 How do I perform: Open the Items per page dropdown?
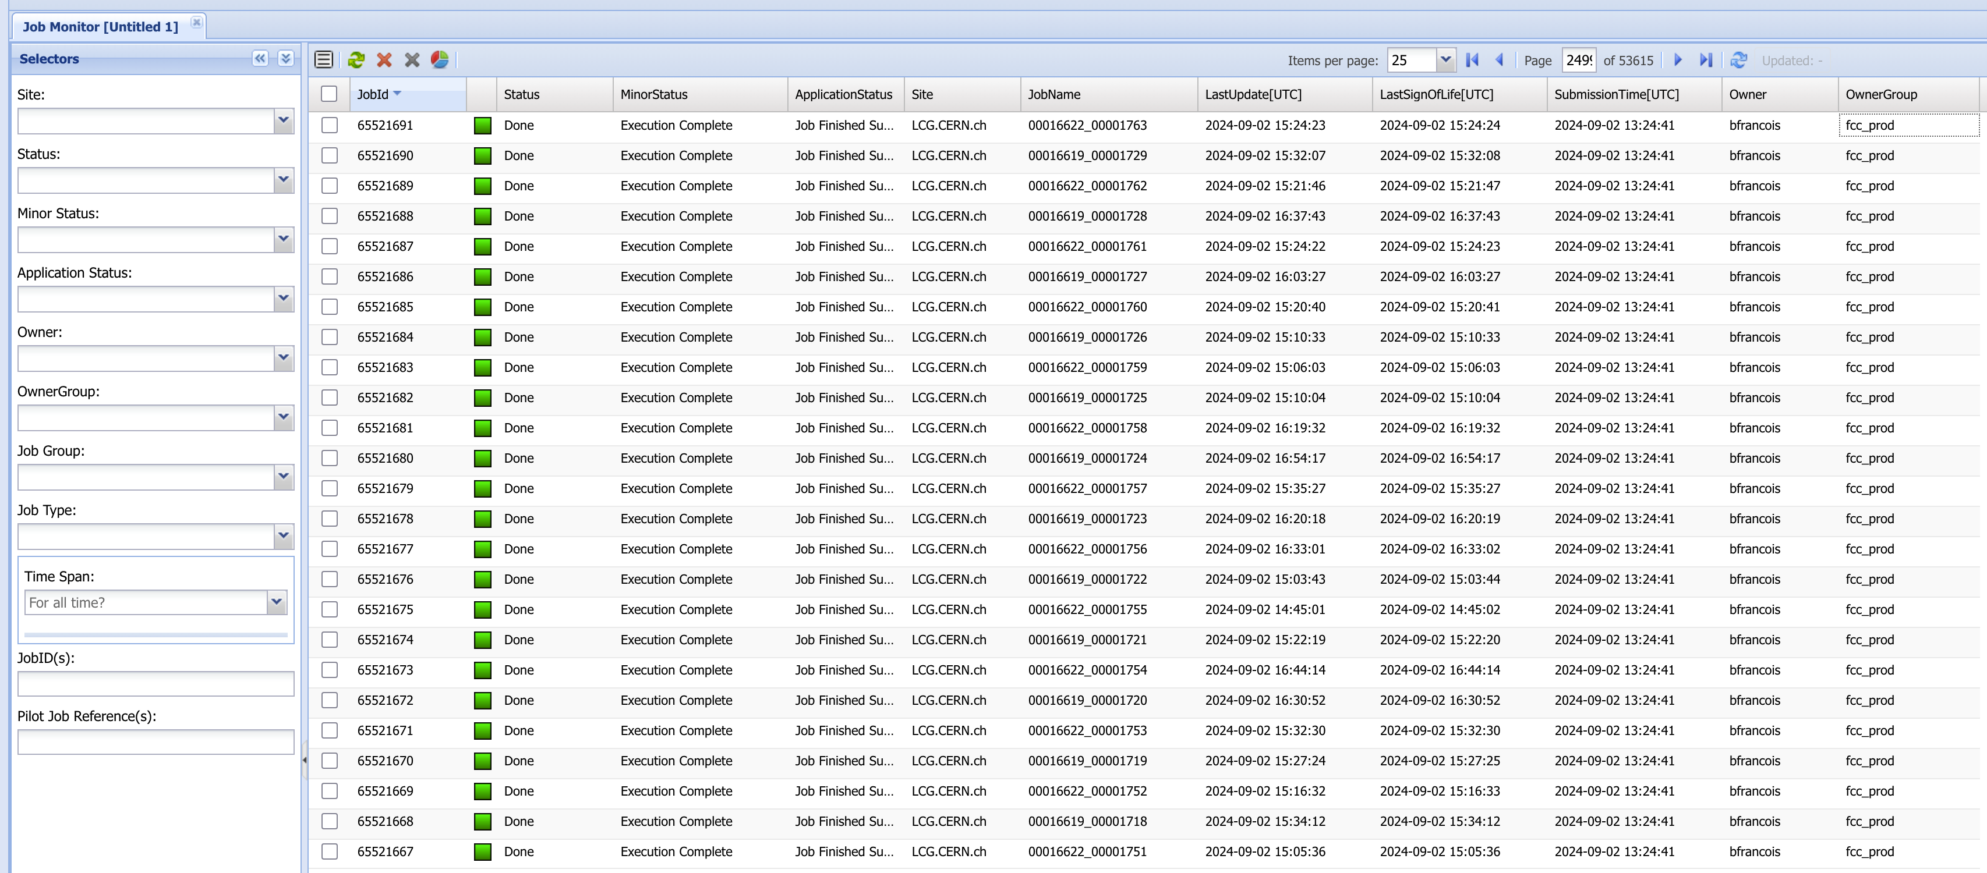click(x=1445, y=59)
